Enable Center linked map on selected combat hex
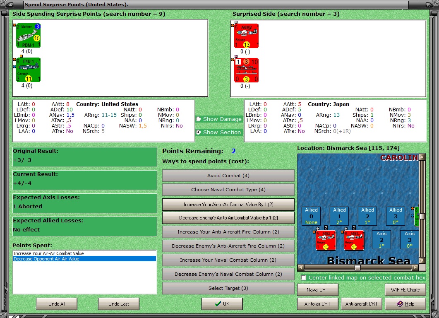Screen dimensions: 439x318 click(303, 278)
